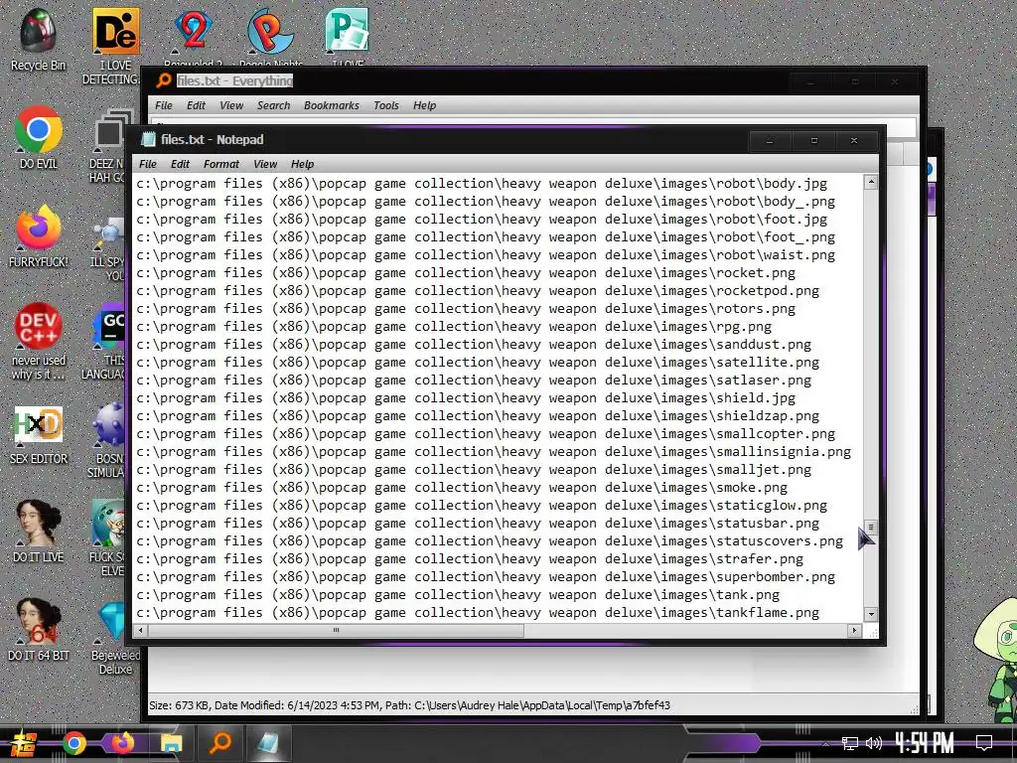Image resolution: width=1017 pixels, height=763 pixels.
Task: Open the Recycle Bin desktop icon
Action: click(39, 39)
